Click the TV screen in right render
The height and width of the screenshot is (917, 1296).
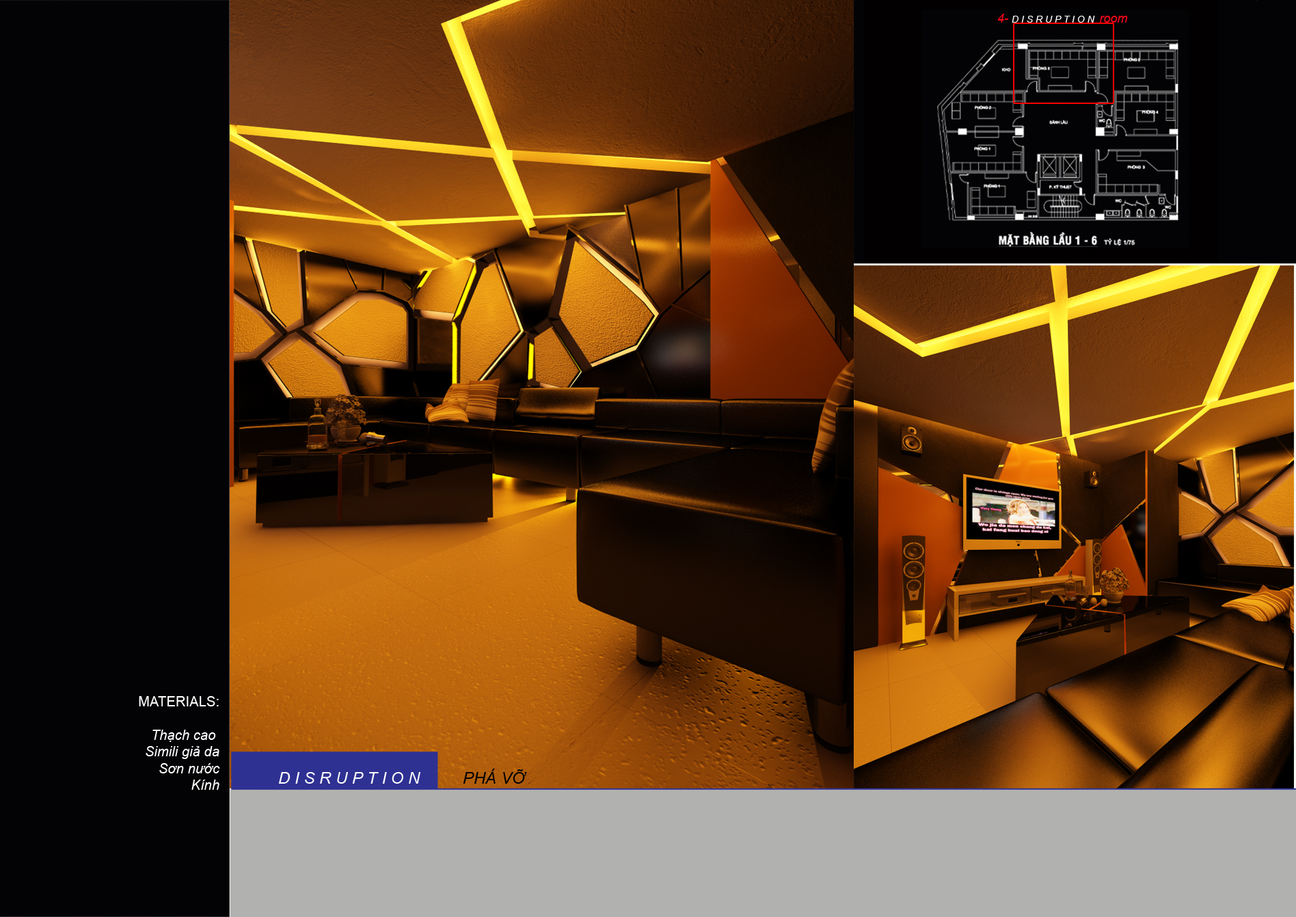click(x=1012, y=511)
